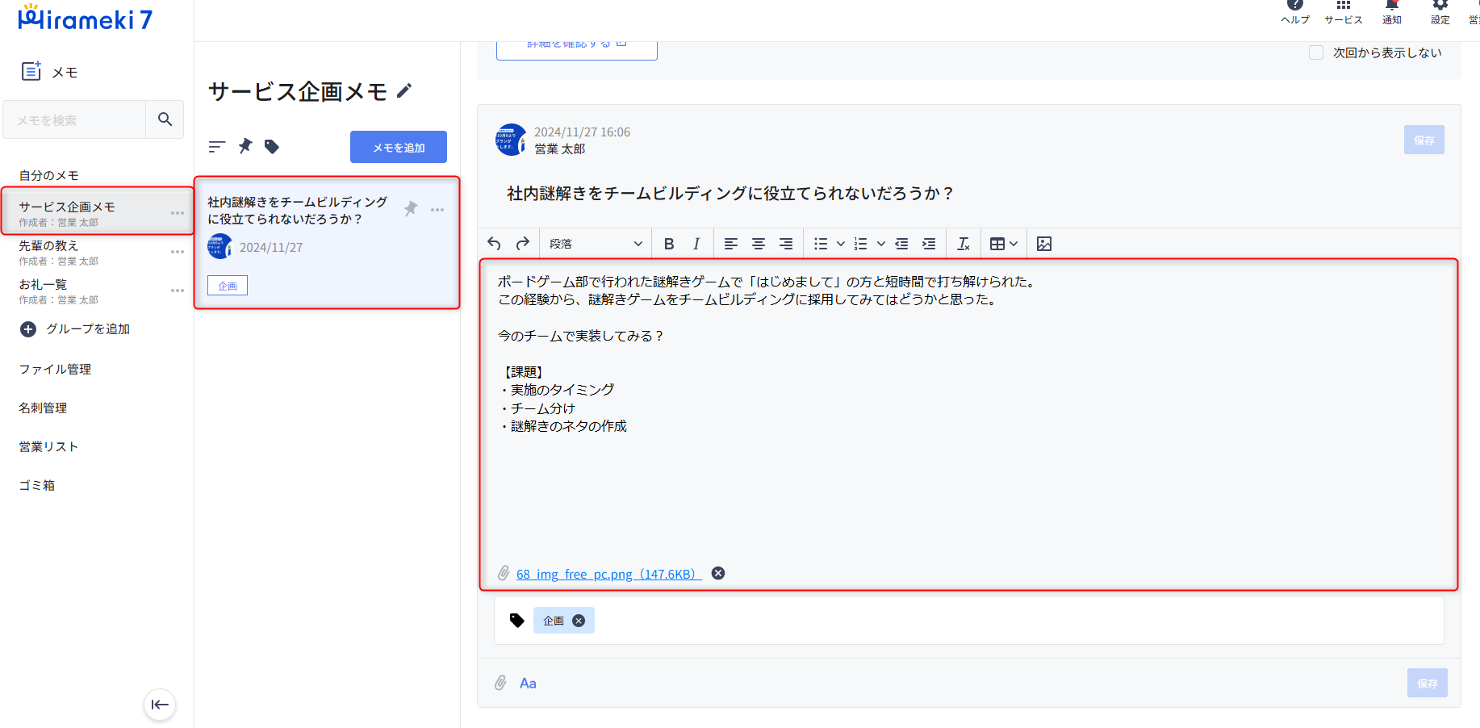Click pencil icon to rename サービス企画メモ
This screenshot has width=1480, height=728.
click(404, 91)
